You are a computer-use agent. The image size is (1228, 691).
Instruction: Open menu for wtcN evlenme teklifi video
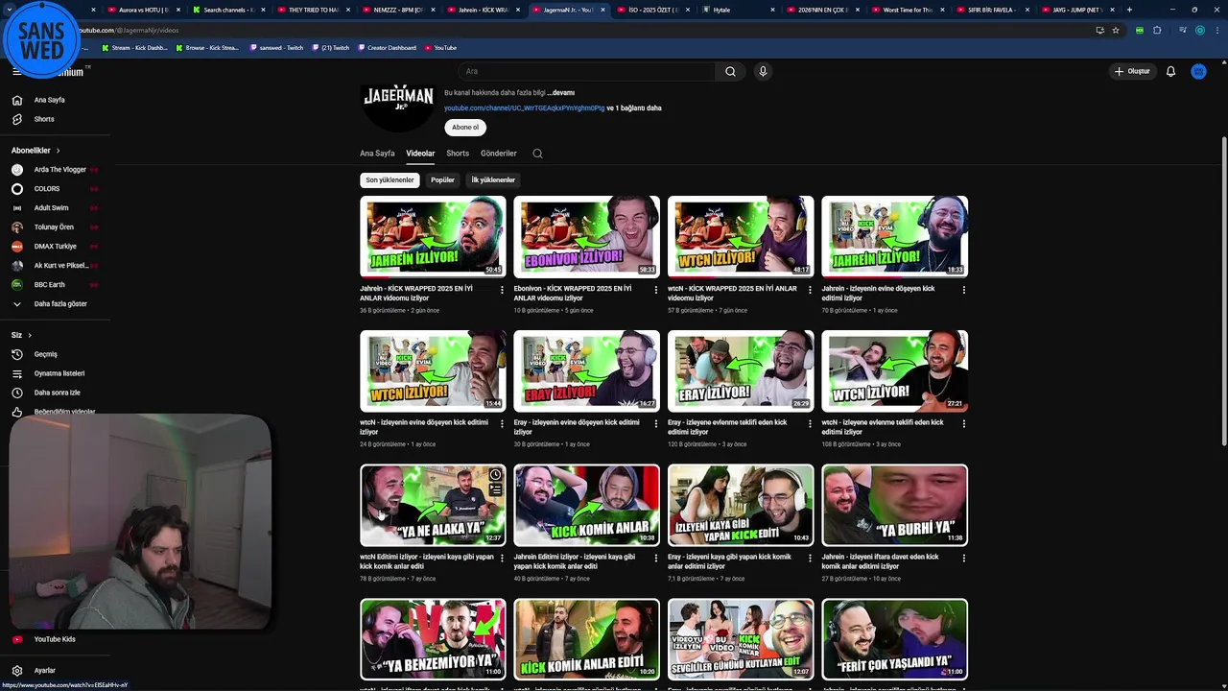point(963,423)
